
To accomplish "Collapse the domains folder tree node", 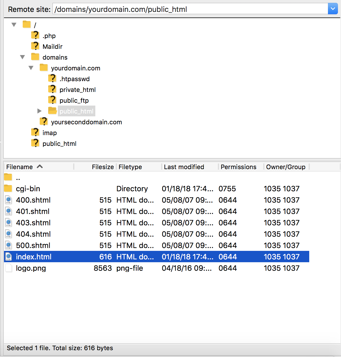I will 22,57.
